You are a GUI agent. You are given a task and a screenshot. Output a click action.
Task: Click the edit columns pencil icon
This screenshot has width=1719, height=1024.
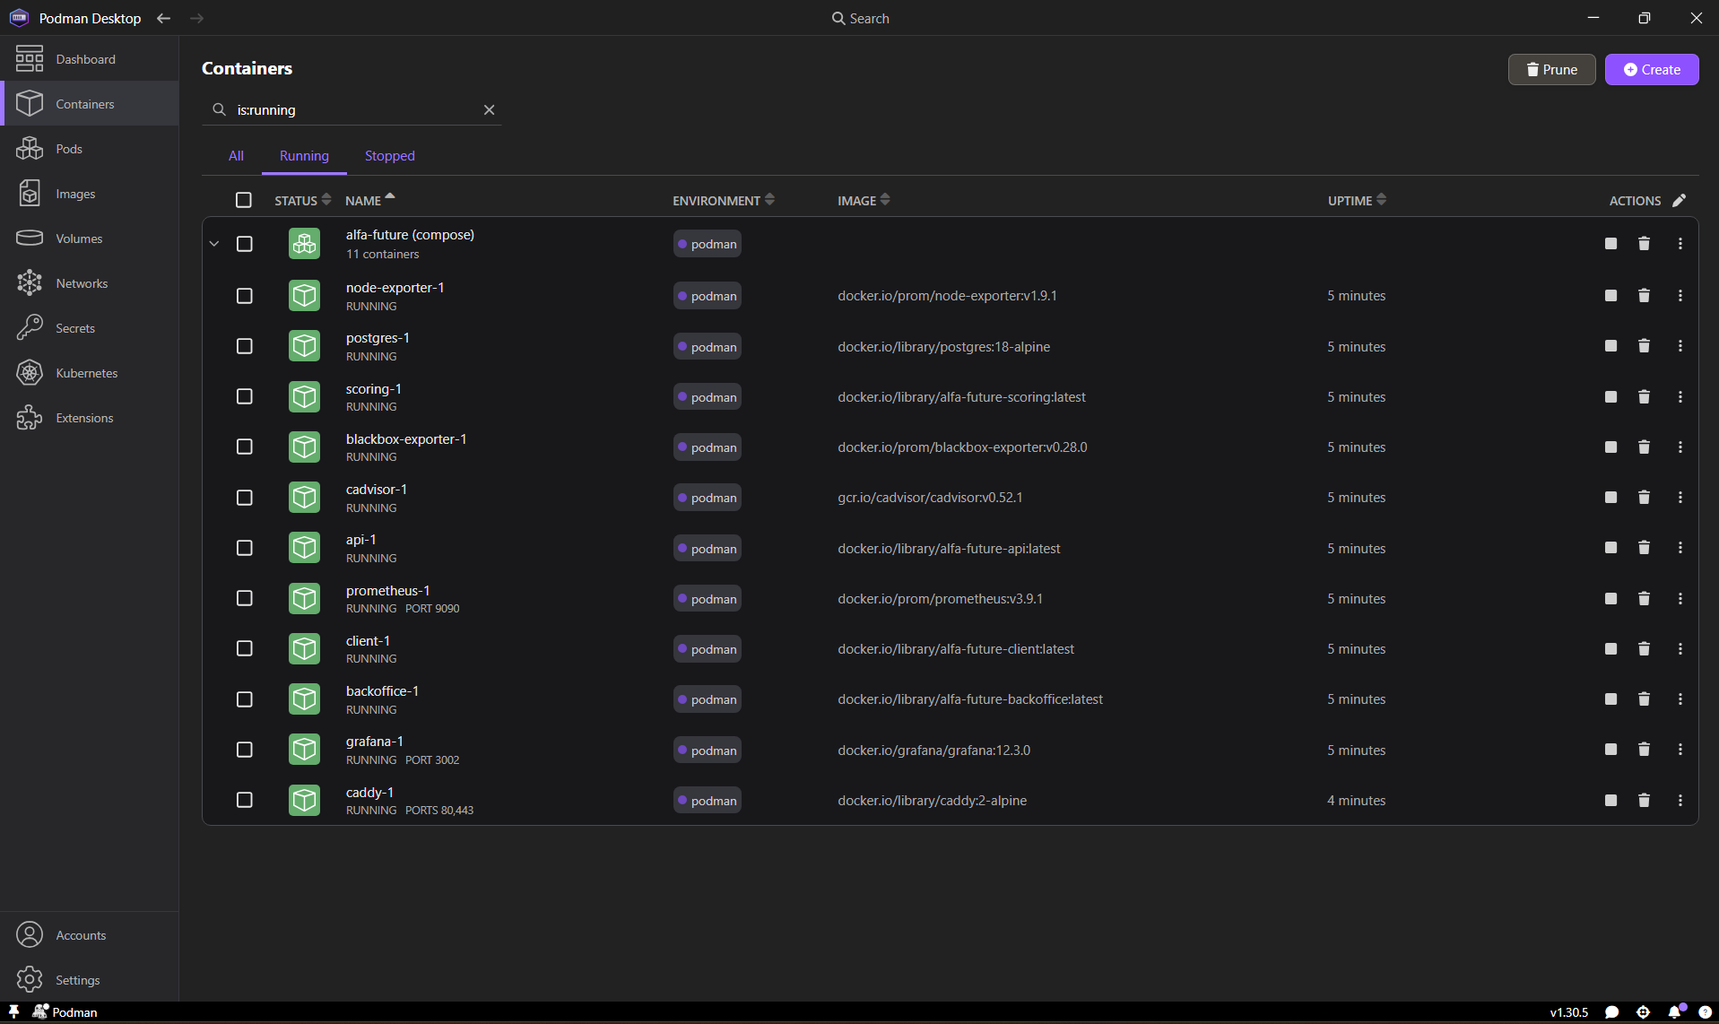tap(1680, 201)
